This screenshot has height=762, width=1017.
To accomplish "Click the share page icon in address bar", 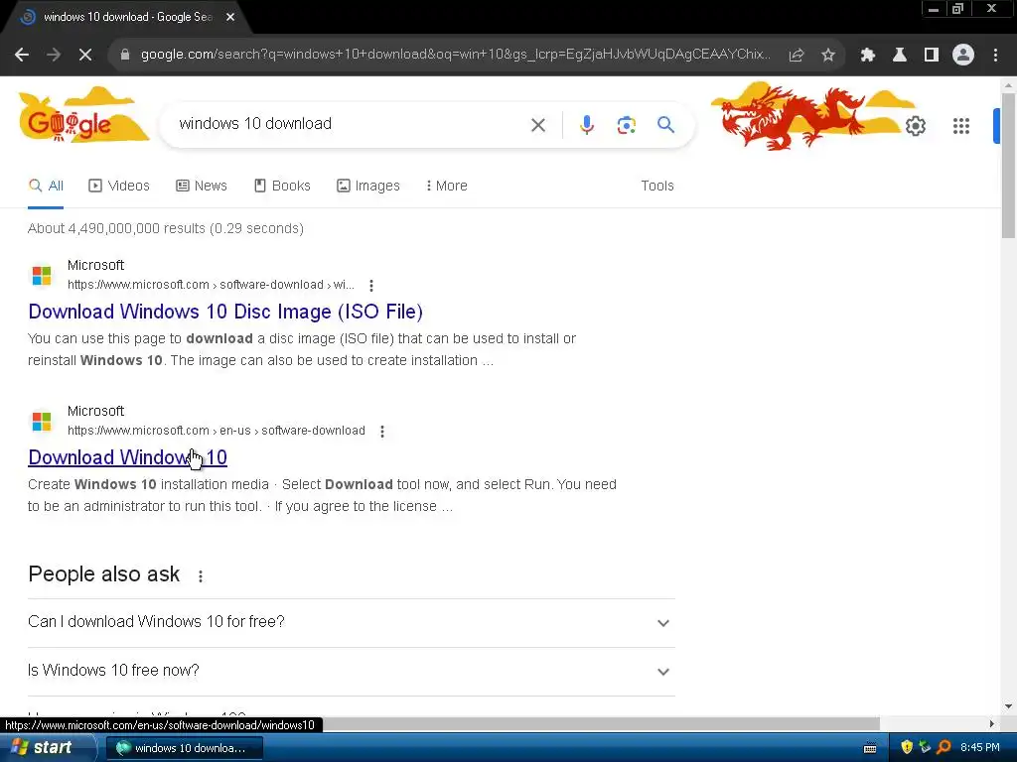I will (797, 56).
